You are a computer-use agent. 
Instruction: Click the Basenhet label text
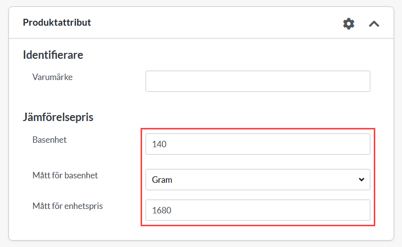coord(50,140)
